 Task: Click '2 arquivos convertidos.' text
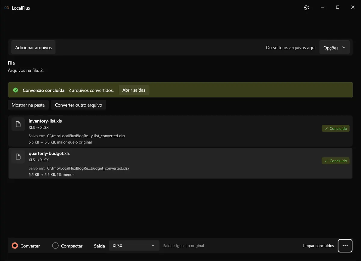[x=91, y=90]
